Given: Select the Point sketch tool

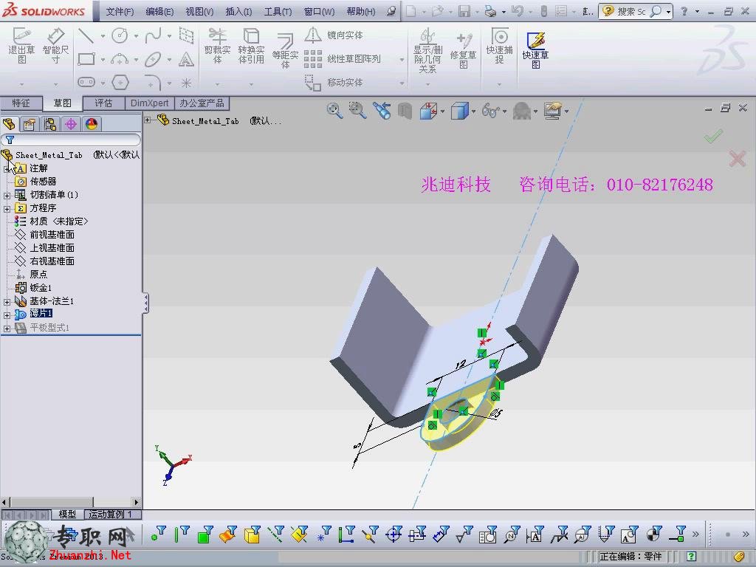Looking at the screenshot, I should (x=186, y=83).
